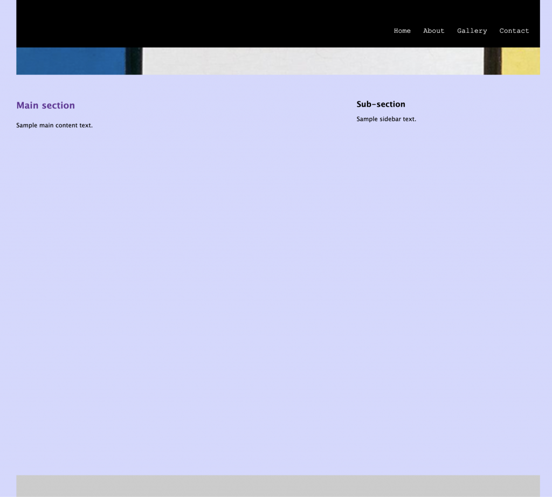Go to the About page

pos(433,31)
